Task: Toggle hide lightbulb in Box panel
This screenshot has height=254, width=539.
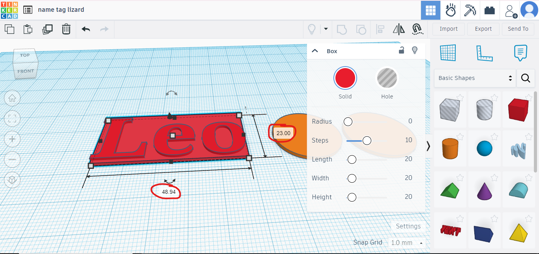Action: [x=415, y=50]
